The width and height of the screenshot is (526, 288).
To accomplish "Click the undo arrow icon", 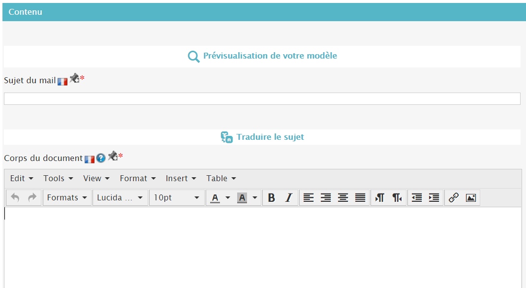I will 15,198.
